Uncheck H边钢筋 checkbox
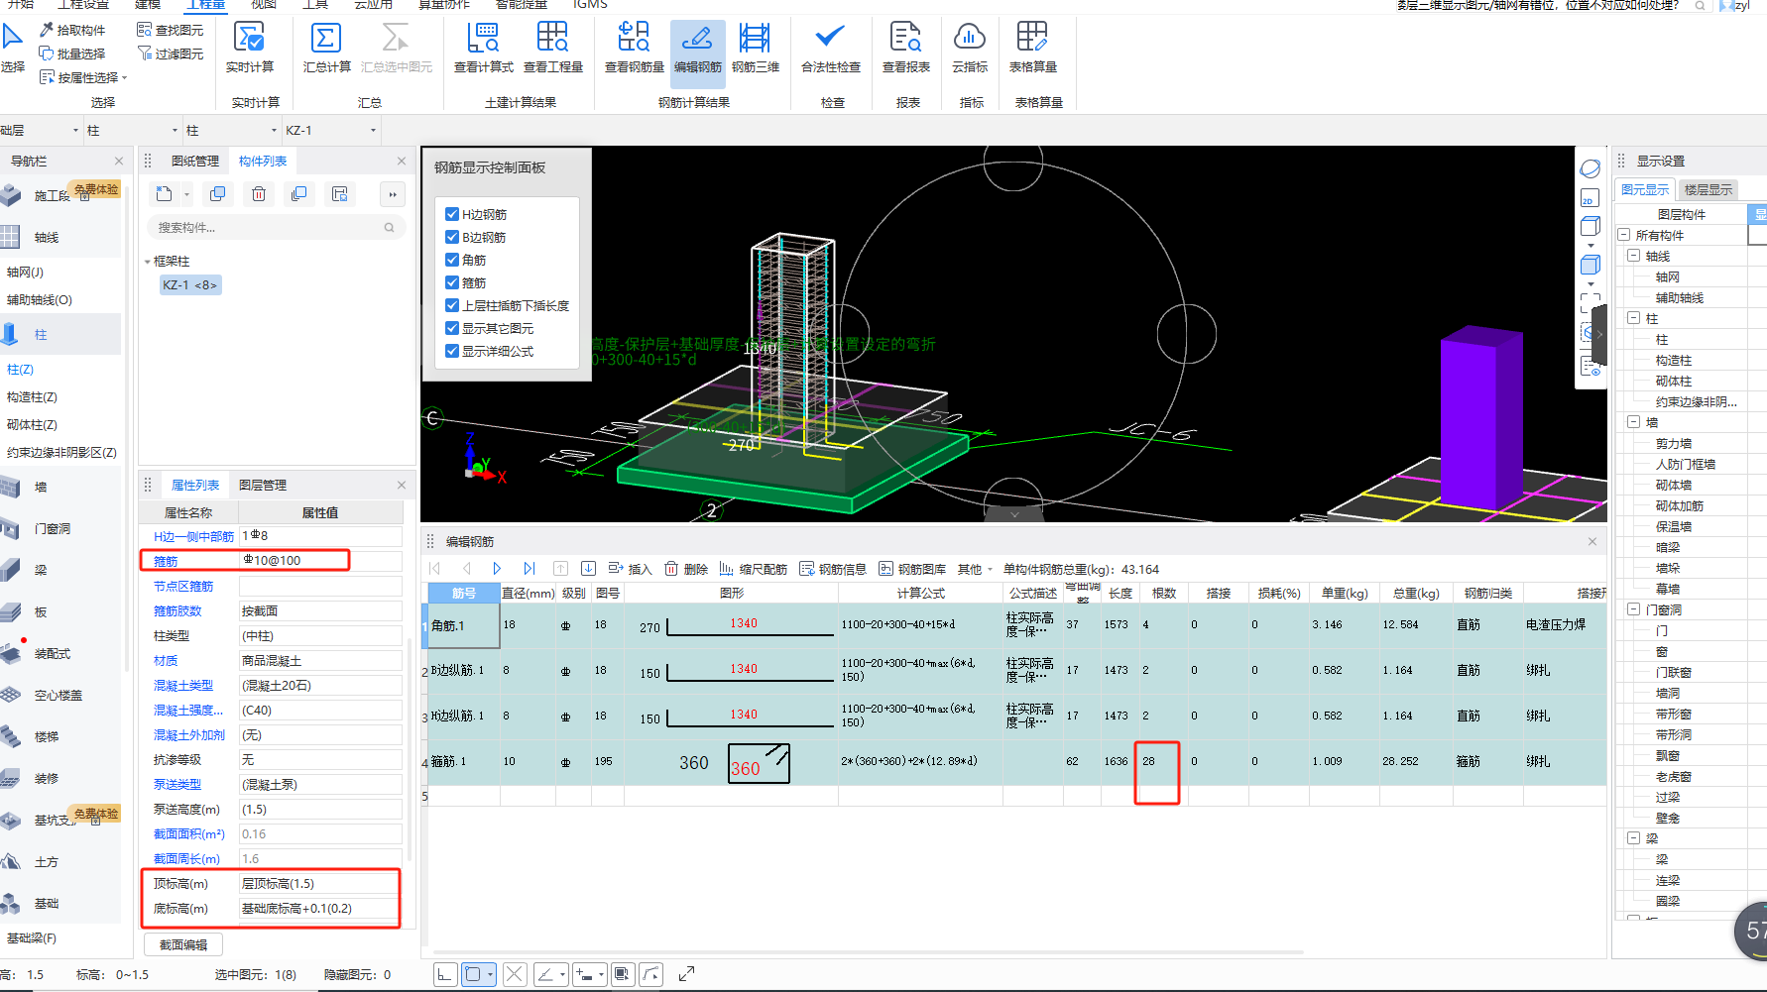 click(x=452, y=214)
